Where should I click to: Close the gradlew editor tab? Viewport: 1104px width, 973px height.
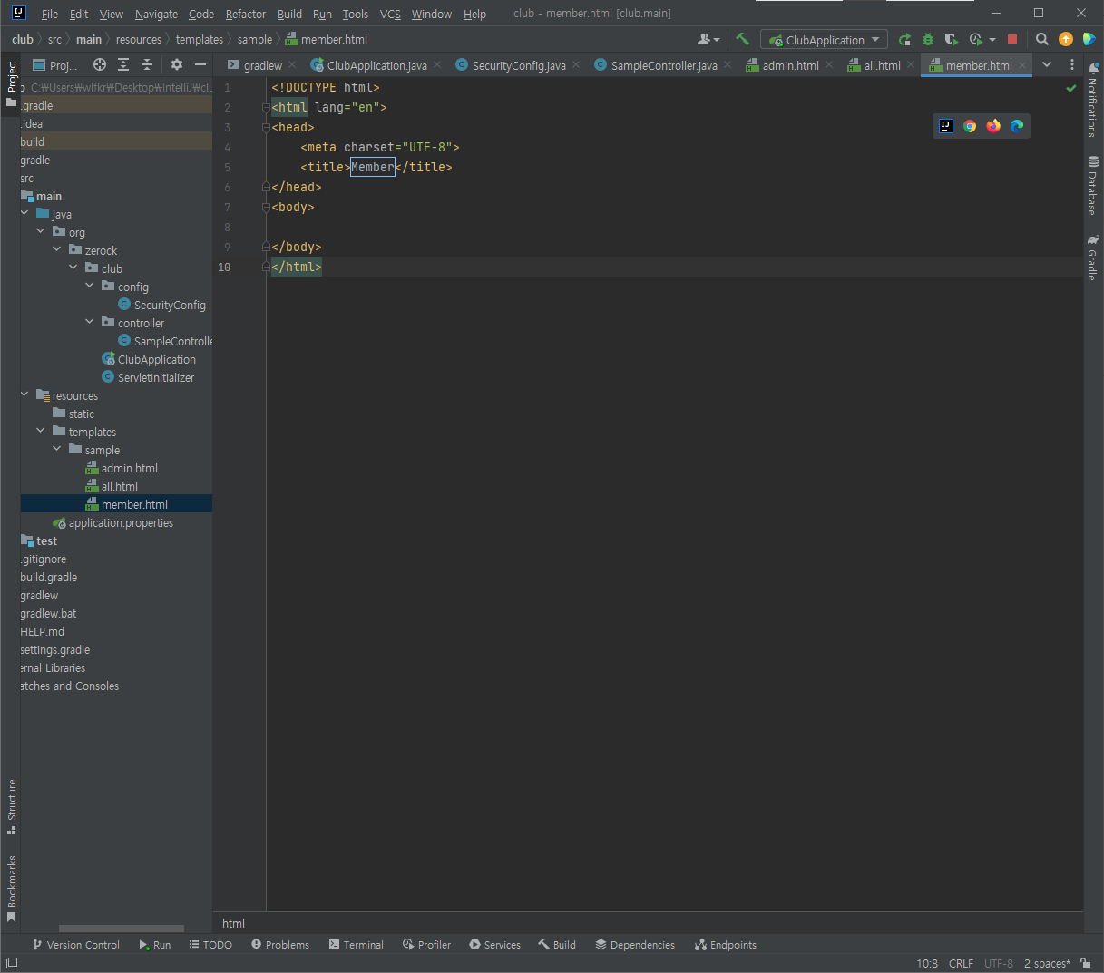(292, 65)
